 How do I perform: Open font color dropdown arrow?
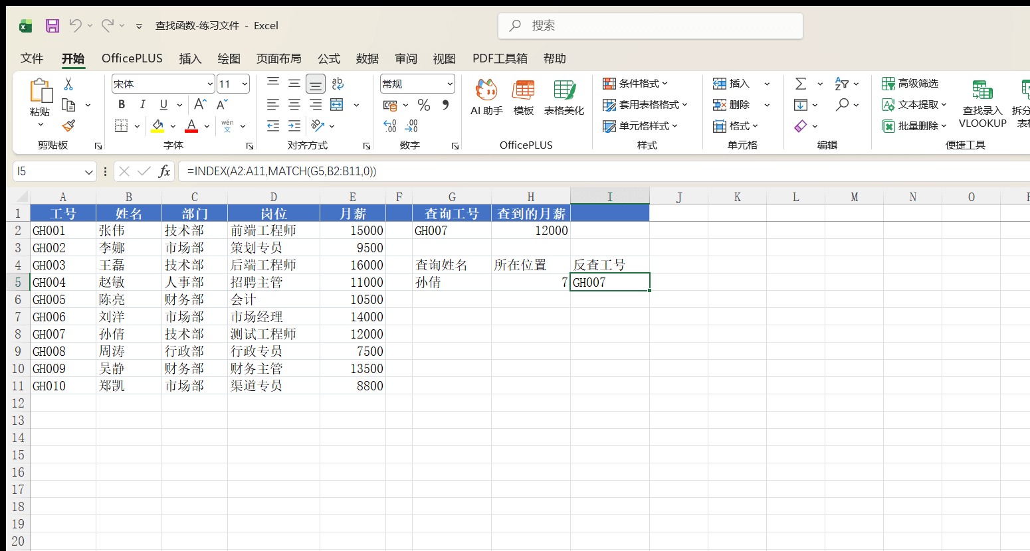(207, 126)
